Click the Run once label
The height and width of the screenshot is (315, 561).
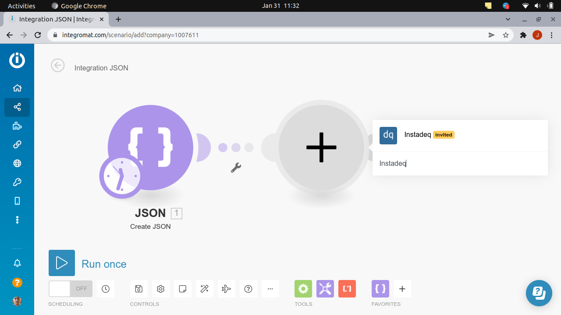click(104, 264)
